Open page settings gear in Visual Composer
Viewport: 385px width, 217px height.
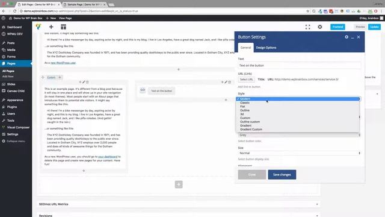point(319,27)
